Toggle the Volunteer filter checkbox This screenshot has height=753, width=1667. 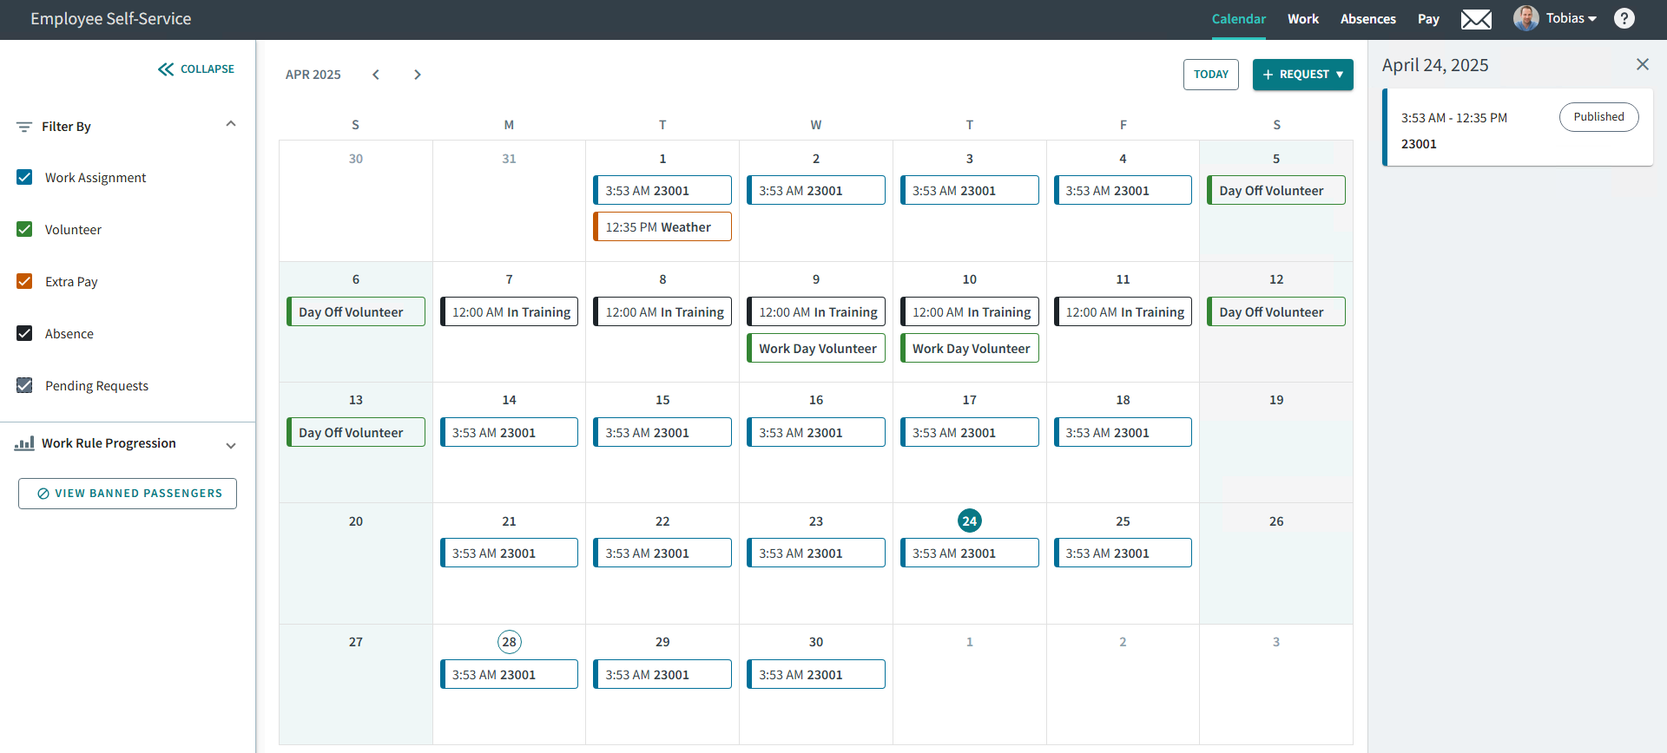25,229
